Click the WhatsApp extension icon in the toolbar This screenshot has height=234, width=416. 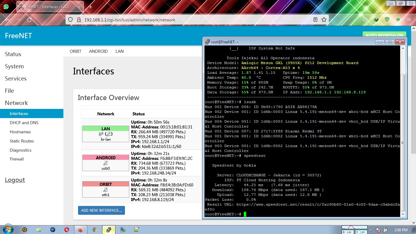[398, 20]
